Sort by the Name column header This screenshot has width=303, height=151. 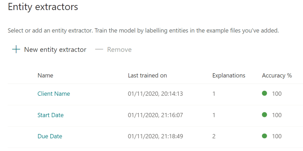point(45,75)
